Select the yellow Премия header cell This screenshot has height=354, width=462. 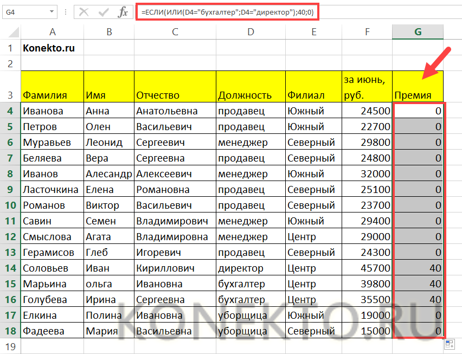pyautogui.click(x=418, y=87)
